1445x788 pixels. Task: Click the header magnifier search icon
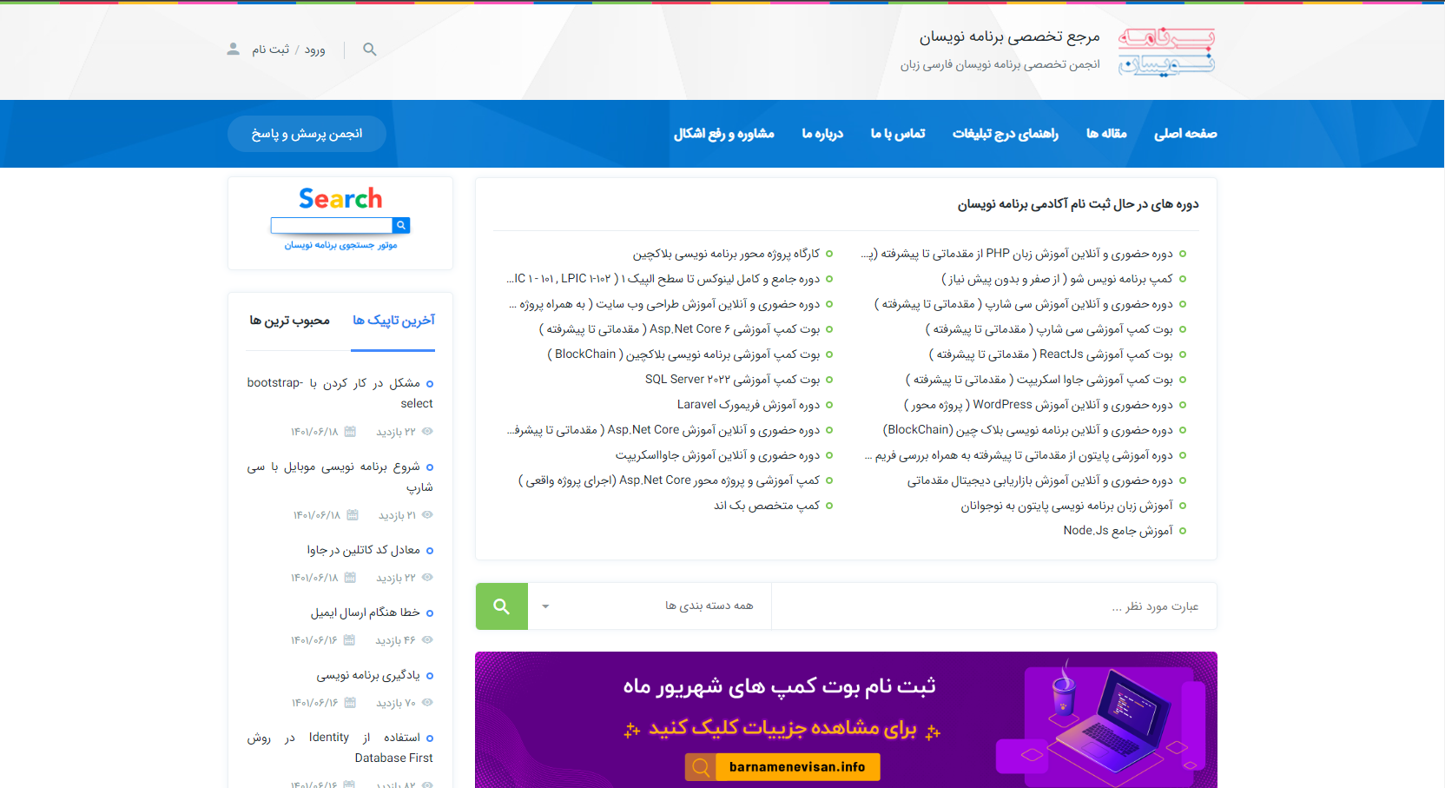(369, 50)
